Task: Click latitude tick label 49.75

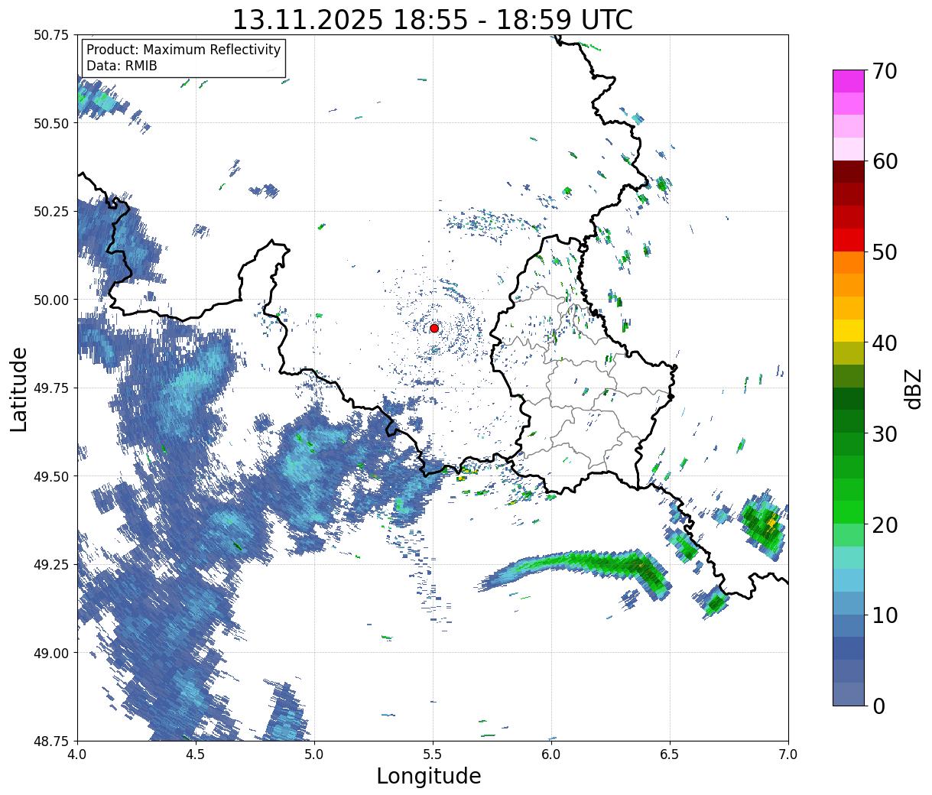Action: coord(51,388)
